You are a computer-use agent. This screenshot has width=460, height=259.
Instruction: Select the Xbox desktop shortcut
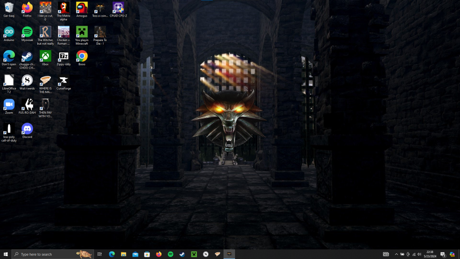click(x=45, y=58)
